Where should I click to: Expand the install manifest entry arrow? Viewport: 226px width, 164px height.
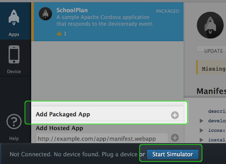pos(202,140)
